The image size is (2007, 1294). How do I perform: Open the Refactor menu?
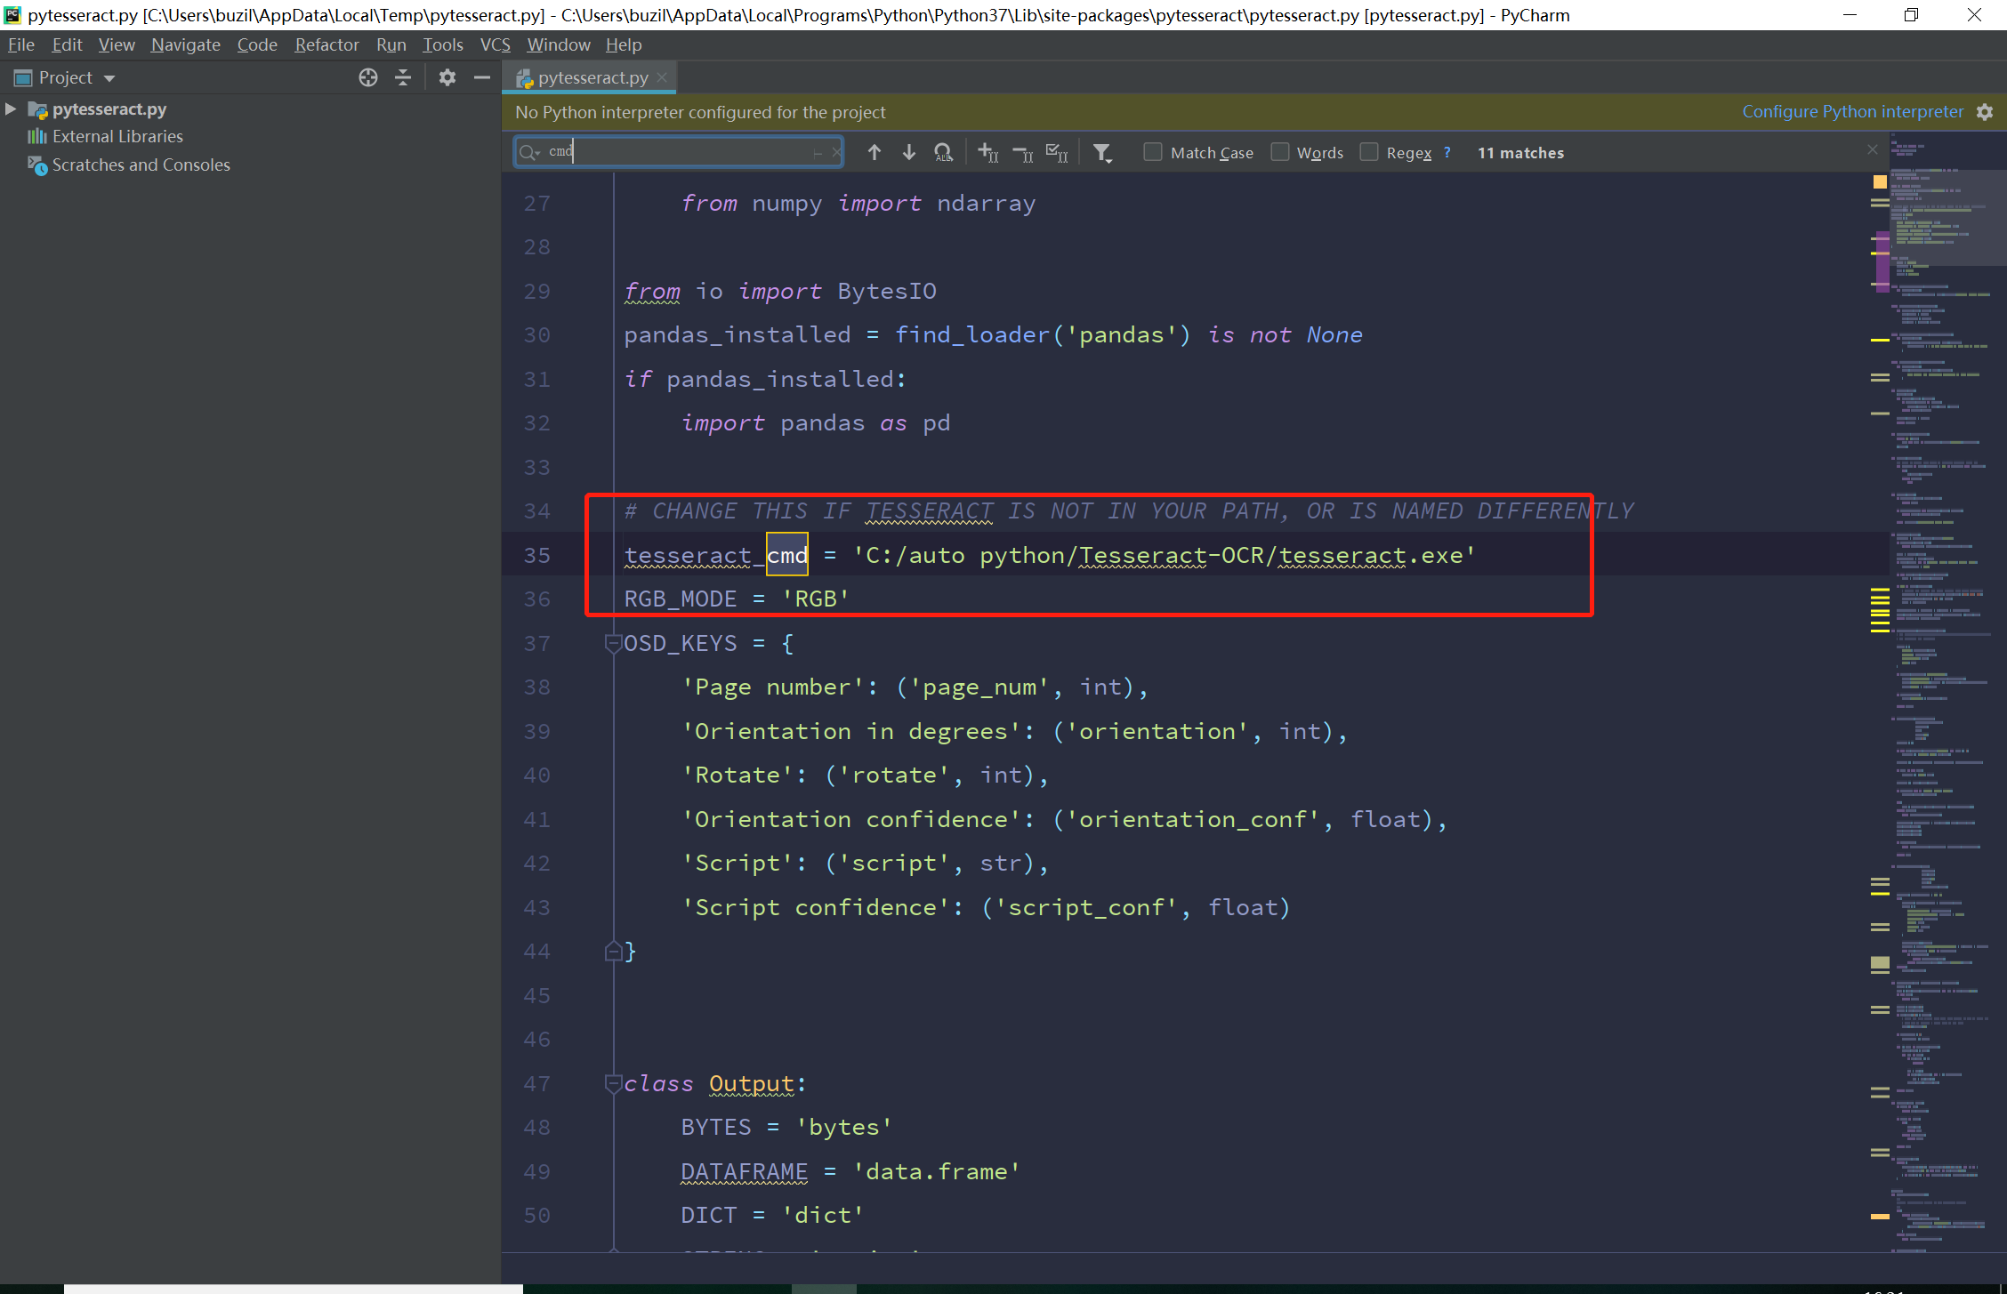[x=326, y=44]
